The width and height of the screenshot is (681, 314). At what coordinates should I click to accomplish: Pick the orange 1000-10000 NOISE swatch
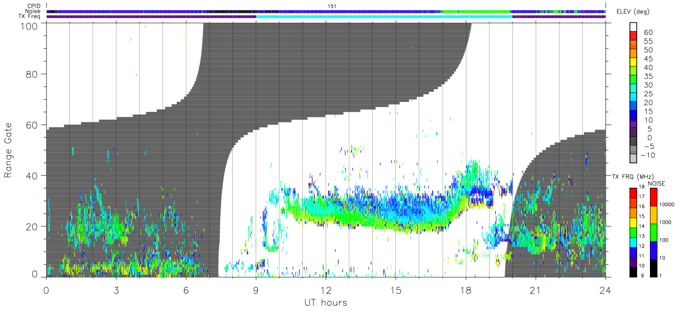pos(653,215)
